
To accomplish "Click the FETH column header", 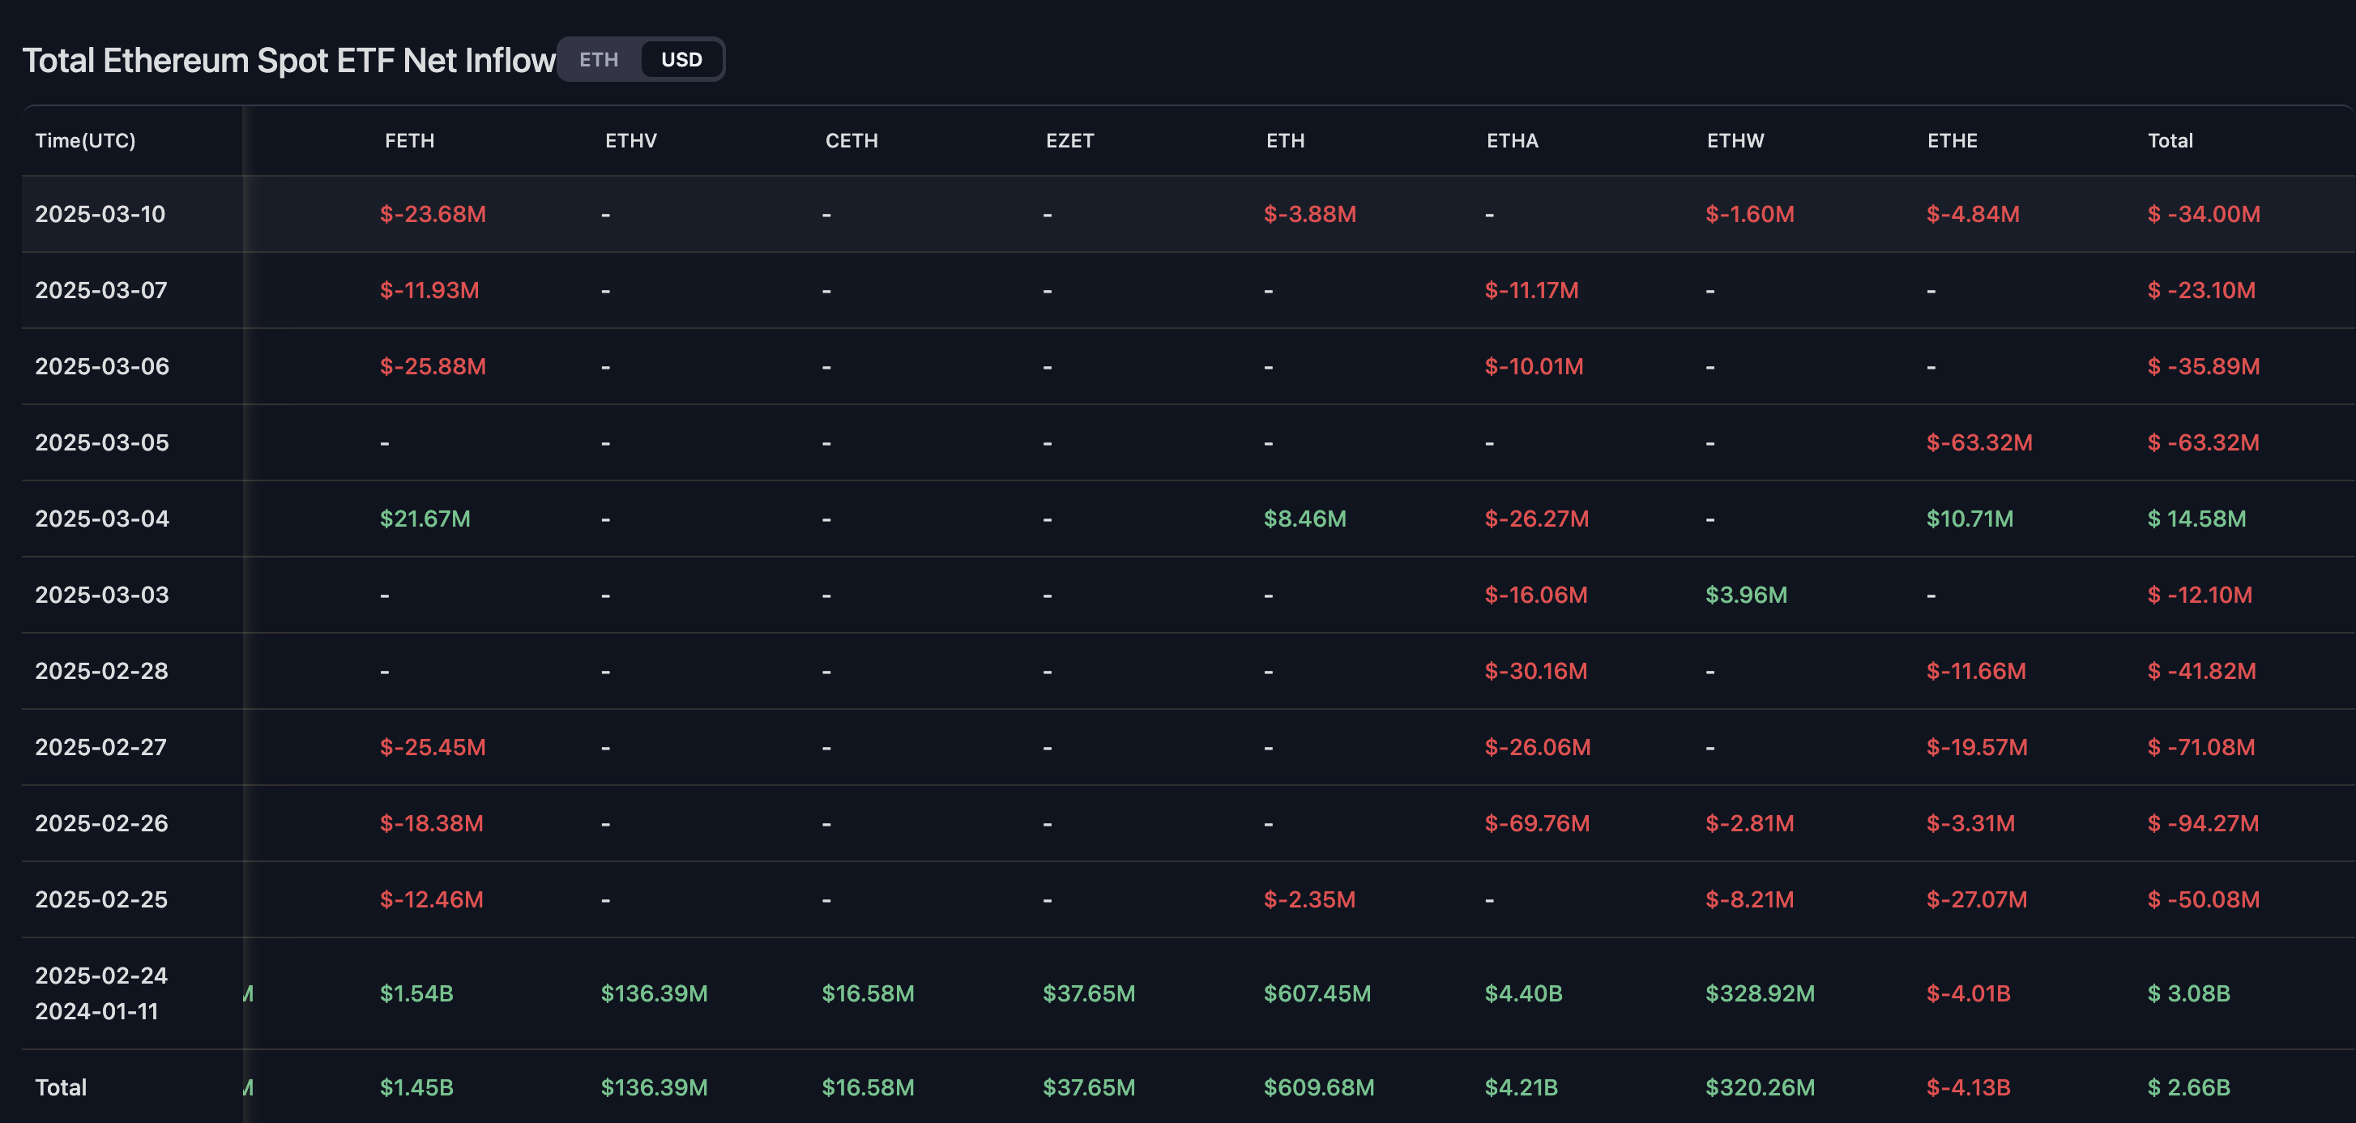I will [x=410, y=141].
